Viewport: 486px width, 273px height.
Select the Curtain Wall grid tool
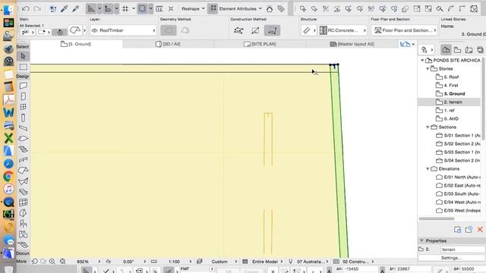[24, 202]
